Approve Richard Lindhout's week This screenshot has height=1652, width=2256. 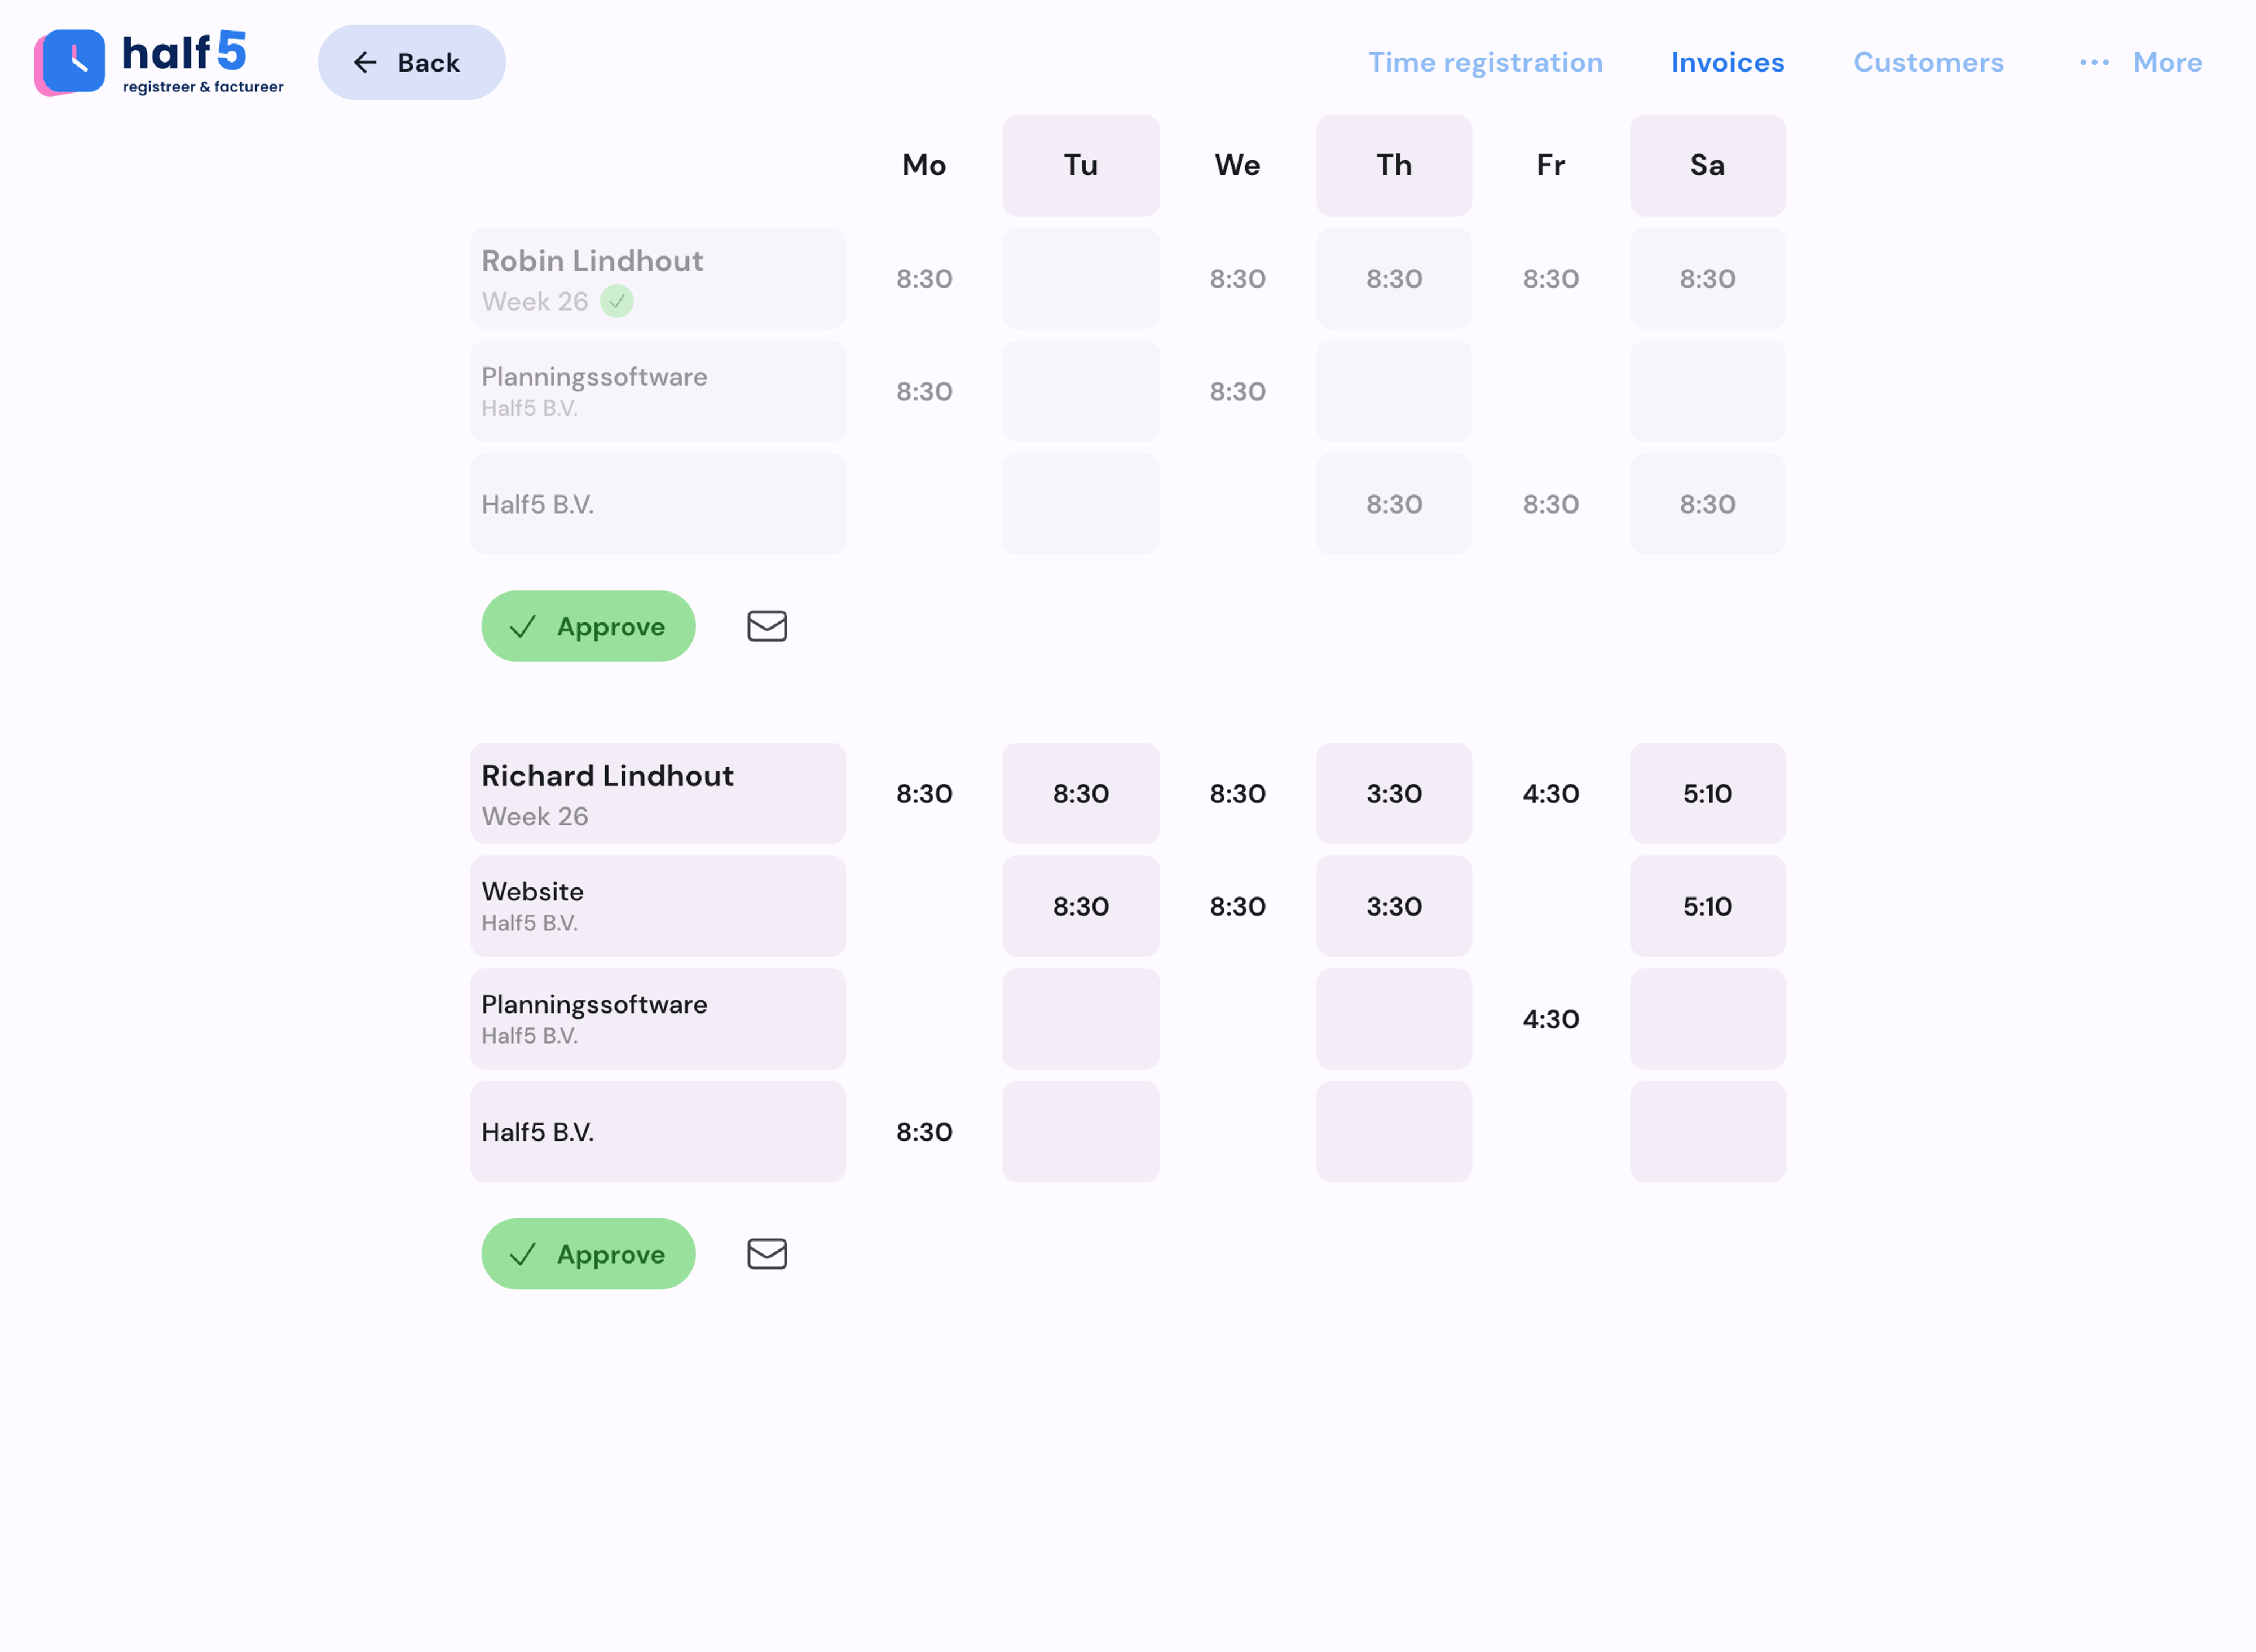[588, 1253]
